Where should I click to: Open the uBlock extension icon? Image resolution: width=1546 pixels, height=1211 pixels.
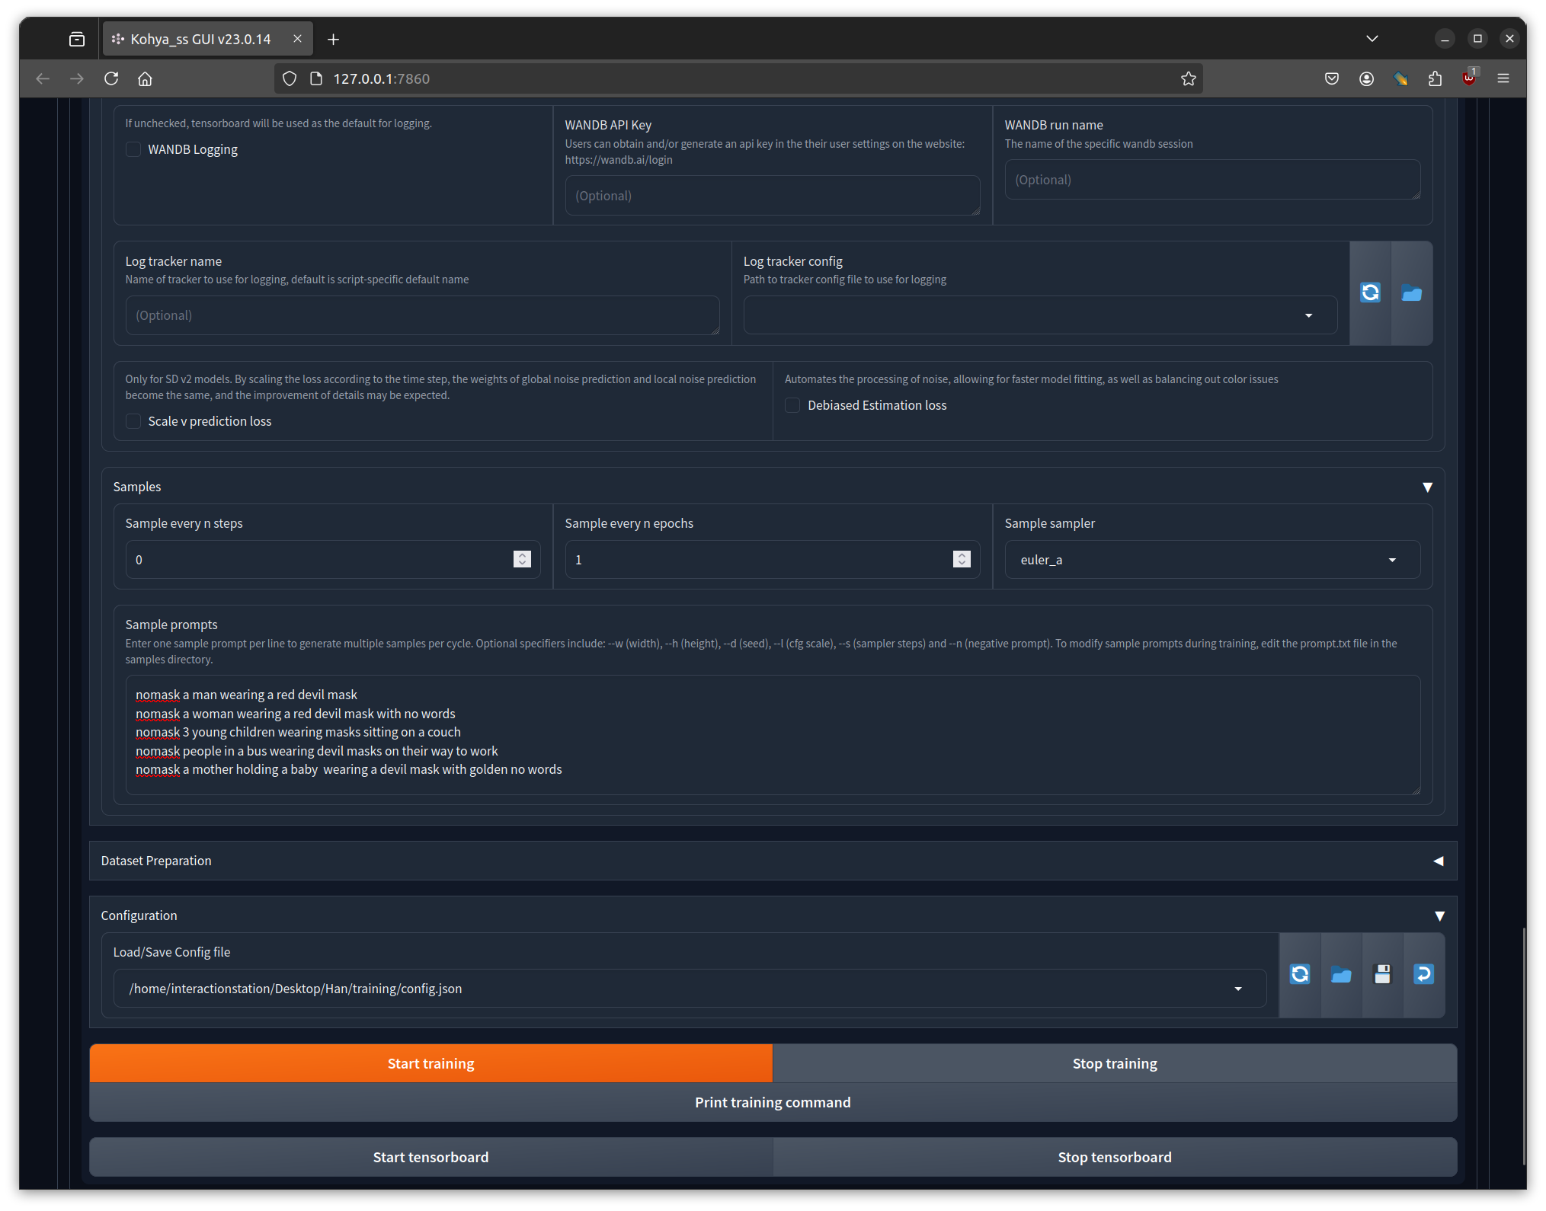[1469, 78]
